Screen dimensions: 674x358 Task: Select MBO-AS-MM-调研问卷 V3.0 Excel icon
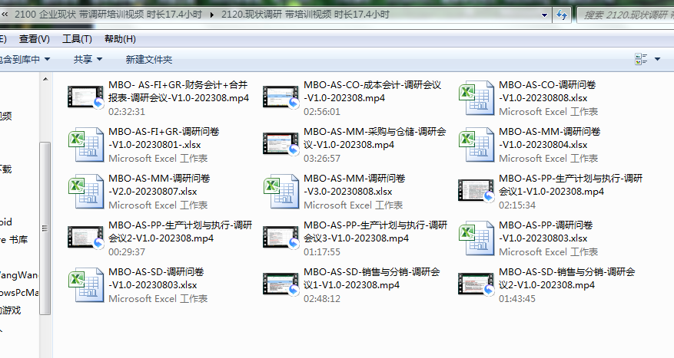[x=280, y=192]
